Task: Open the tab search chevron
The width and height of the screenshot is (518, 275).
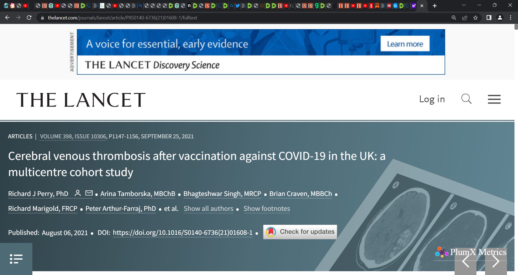Action: 464,5
